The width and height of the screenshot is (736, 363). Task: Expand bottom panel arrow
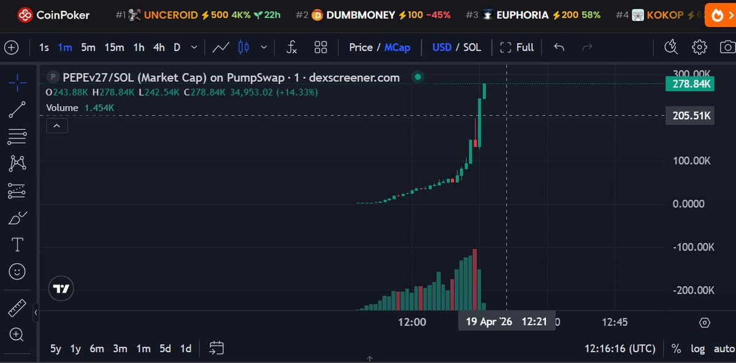tap(369, 358)
